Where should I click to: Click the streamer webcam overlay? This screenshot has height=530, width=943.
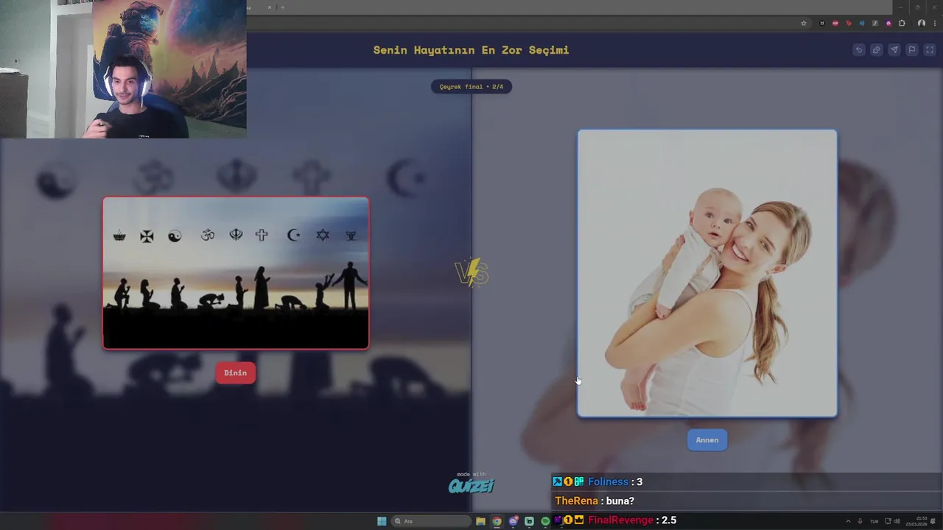[x=123, y=69]
